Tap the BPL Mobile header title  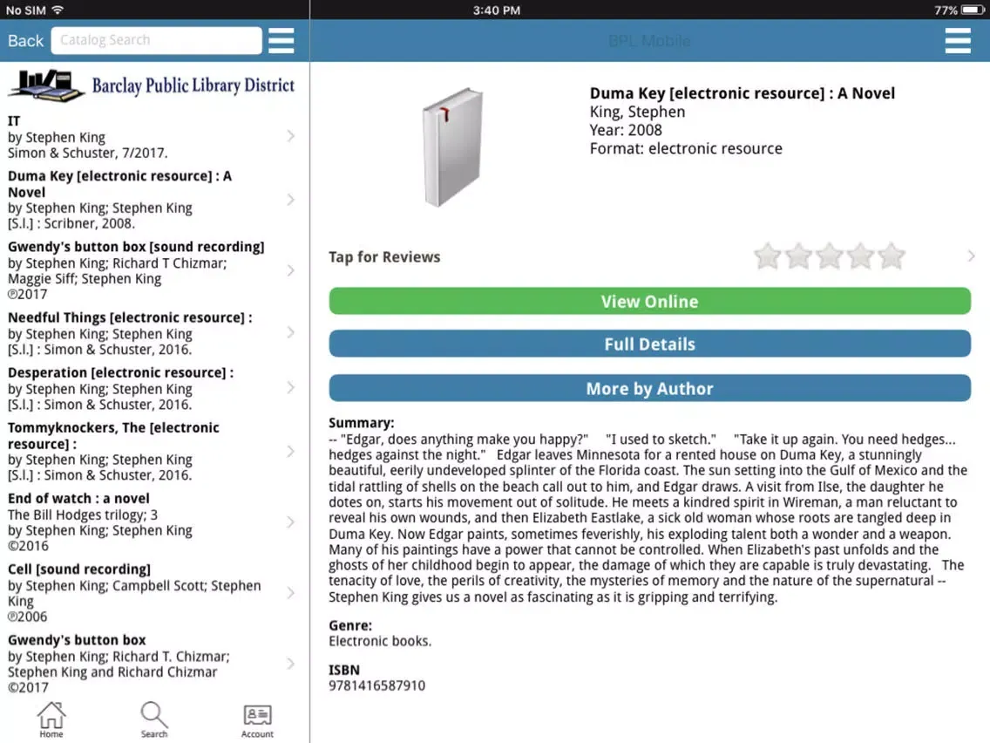(x=649, y=41)
